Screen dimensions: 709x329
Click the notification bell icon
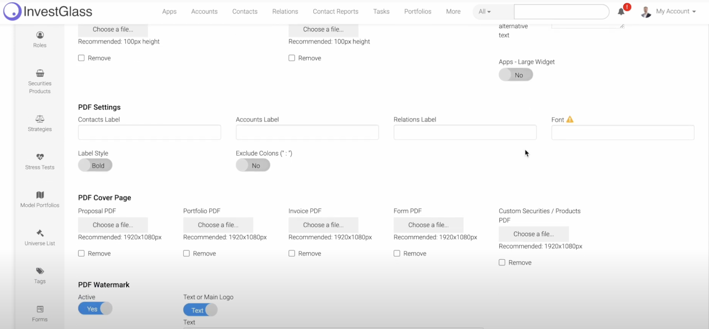621,12
